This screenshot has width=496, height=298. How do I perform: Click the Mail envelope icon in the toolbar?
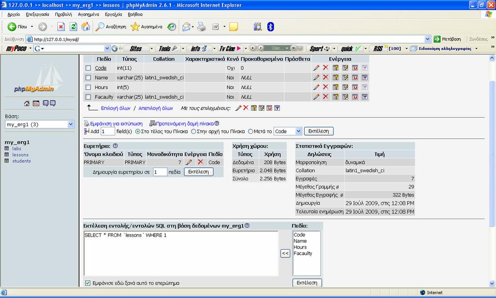(186, 27)
